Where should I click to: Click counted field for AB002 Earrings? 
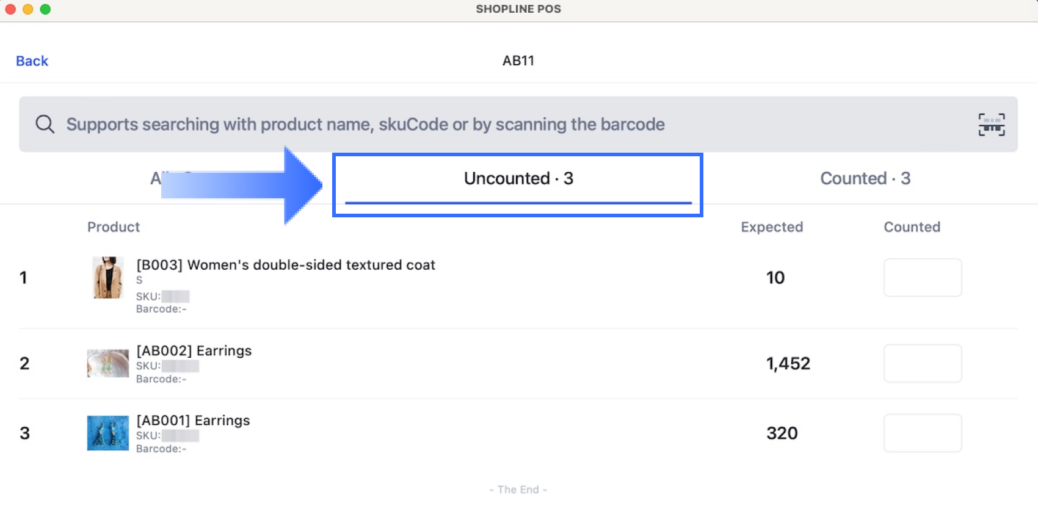(922, 363)
